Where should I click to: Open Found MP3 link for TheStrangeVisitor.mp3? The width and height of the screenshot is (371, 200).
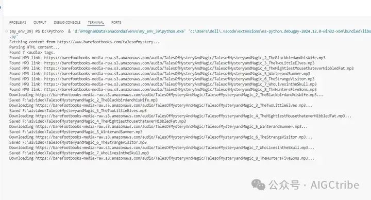point(179,79)
